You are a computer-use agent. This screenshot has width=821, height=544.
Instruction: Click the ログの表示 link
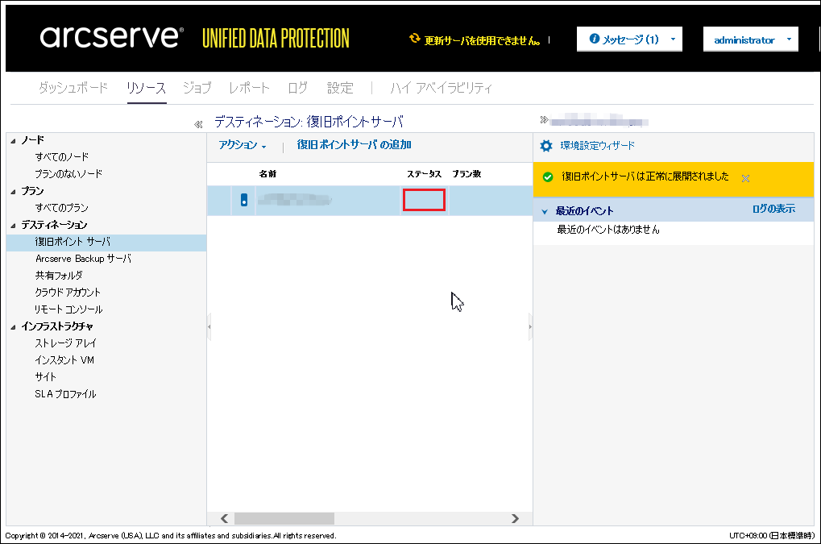773,209
